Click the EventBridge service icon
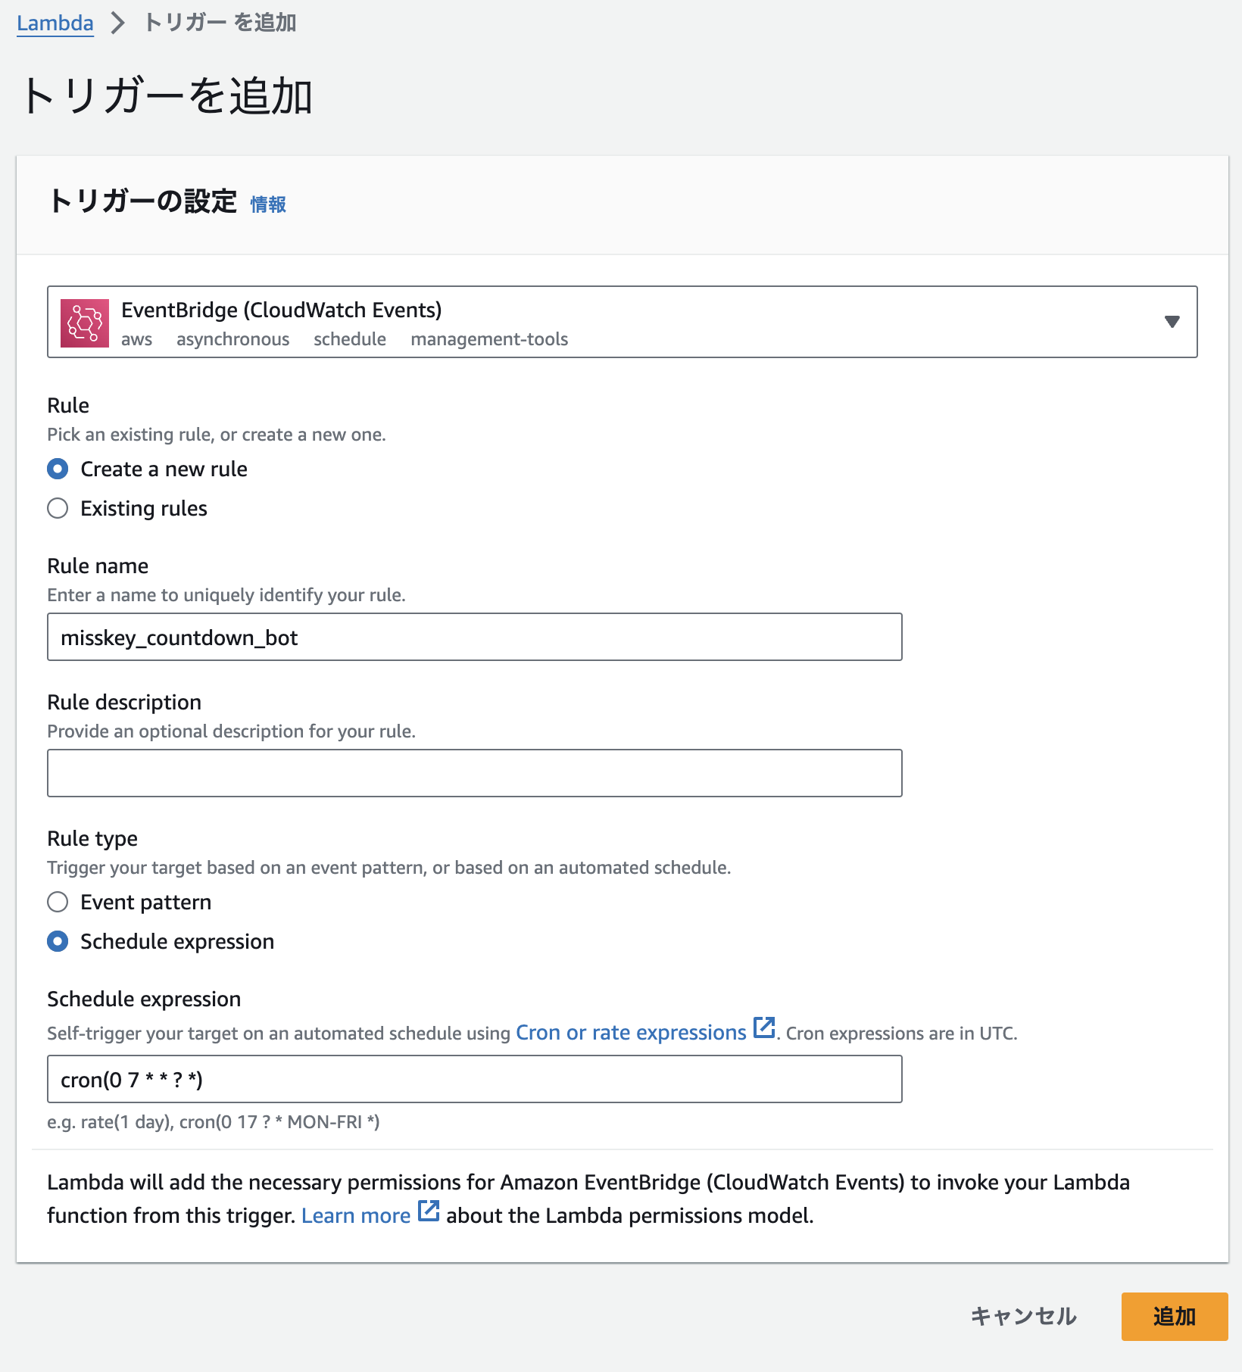The height and width of the screenshot is (1372, 1242). [85, 323]
